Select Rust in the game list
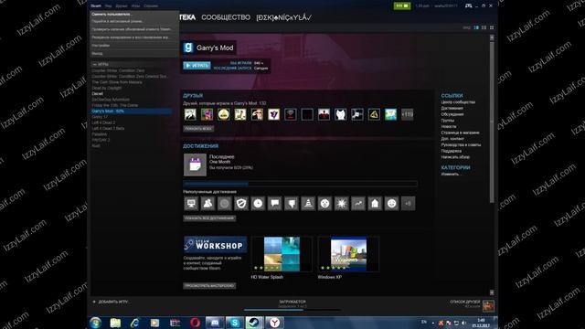This screenshot has width=585, height=329. [x=96, y=146]
